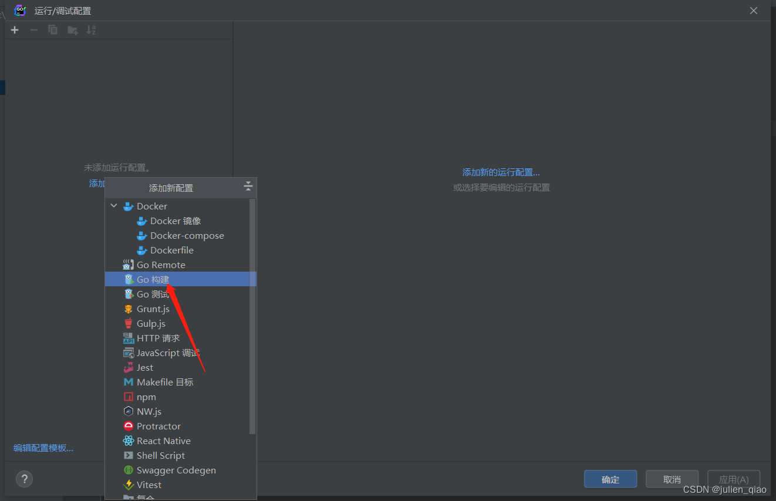
Task: Choose the Go Remote configuration entry
Action: tap(180, 265)
